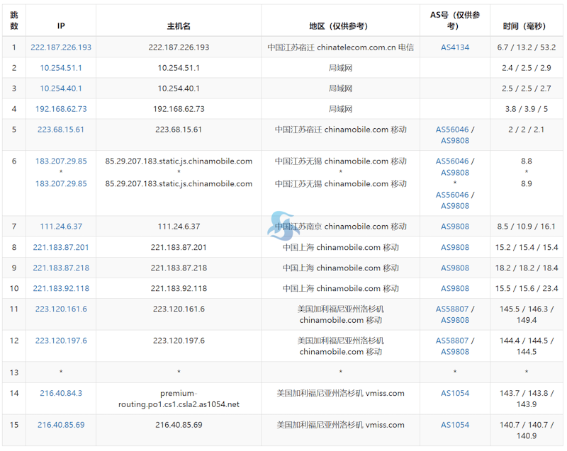Select the time value 15.5 / 15.6 / 23.4
This screenshot has height=451, width=567.
tap(527, 288)
